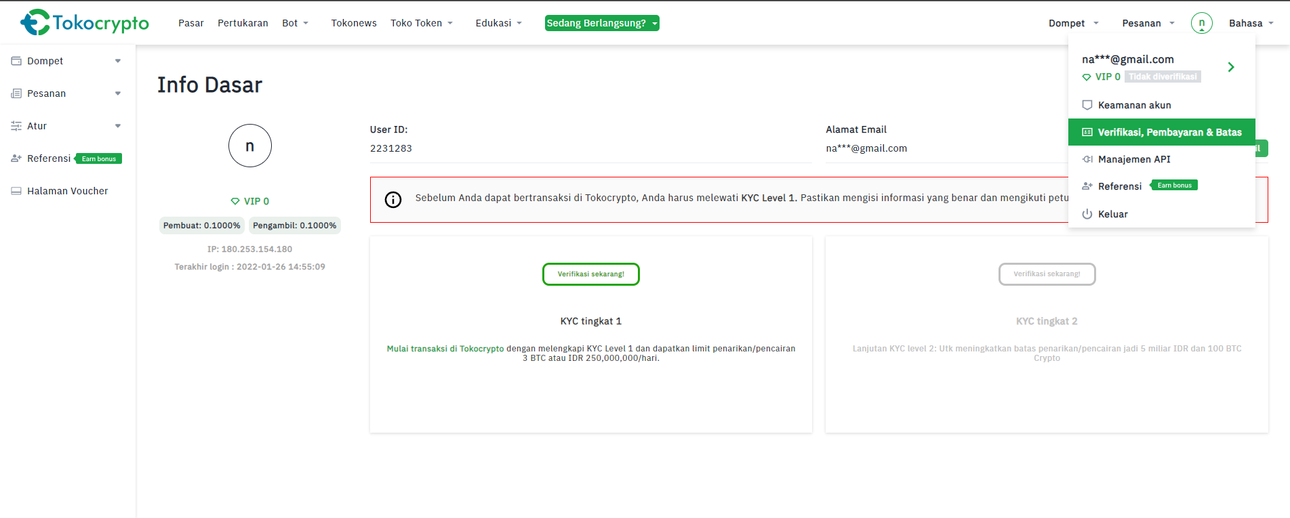
Task: Click the IP: 180.253.154.180 text
Action: pos(250,249)
